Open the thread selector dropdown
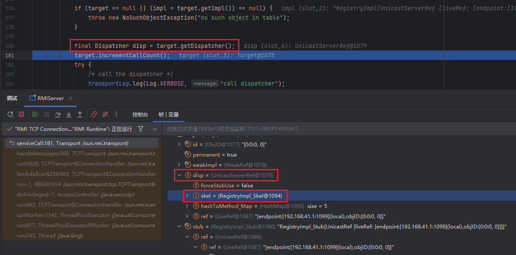 point(155,129)
